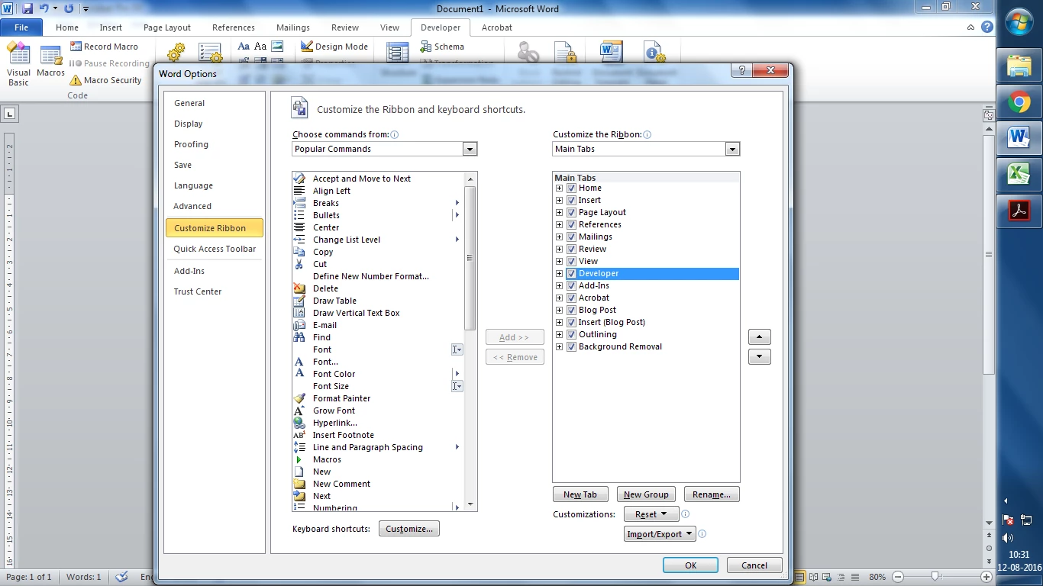Image resolution: width=1043 pixels, height=586 pixels.
Task: Open Visual Basic editor from ribbon
Action: (x=18, y=65)
